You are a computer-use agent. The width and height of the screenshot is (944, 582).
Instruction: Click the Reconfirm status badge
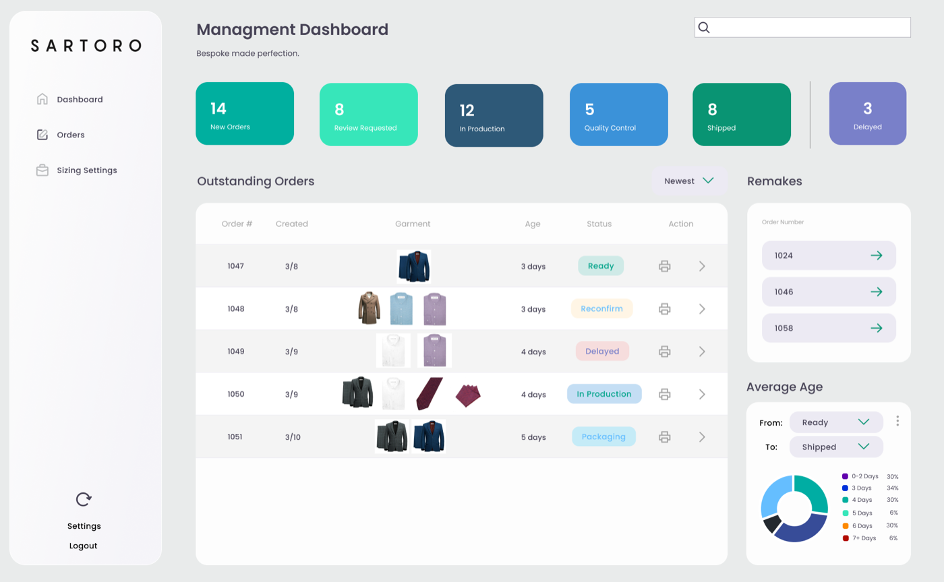click(602, 309)
